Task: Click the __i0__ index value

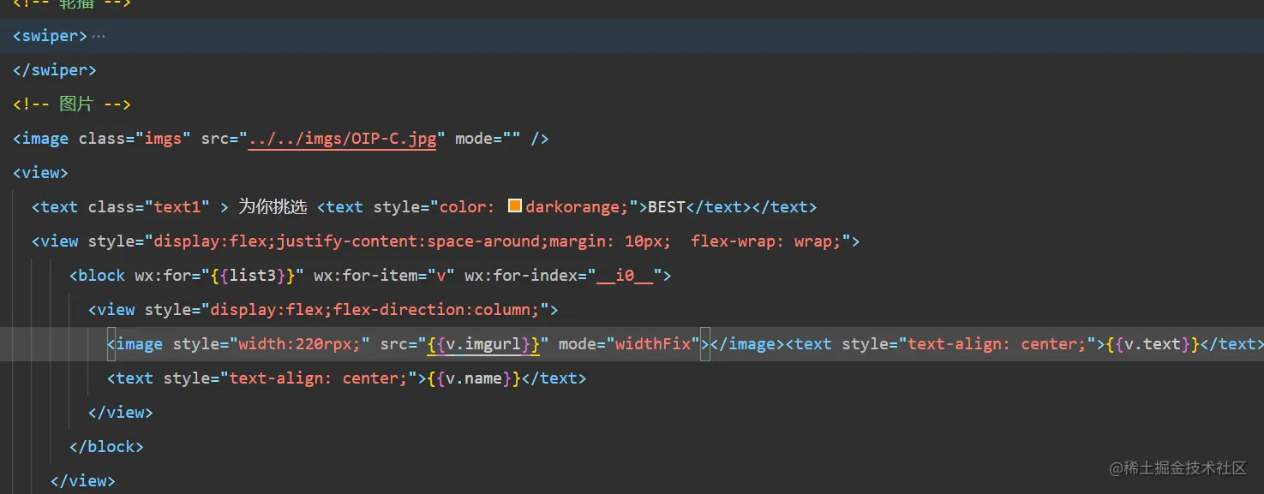Action: [625, 276]
